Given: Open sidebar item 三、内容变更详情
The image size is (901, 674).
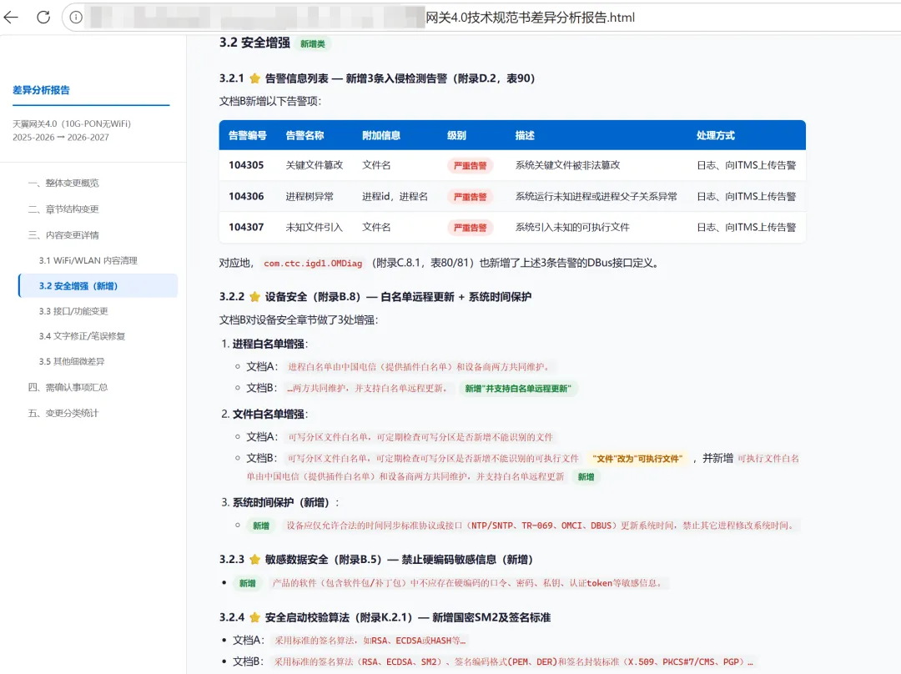Looking at the screenshot, I should pos(63,234).
